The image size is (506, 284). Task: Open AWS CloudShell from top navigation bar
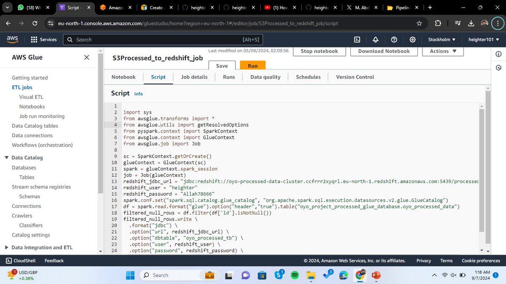click(x=357, y=40)
